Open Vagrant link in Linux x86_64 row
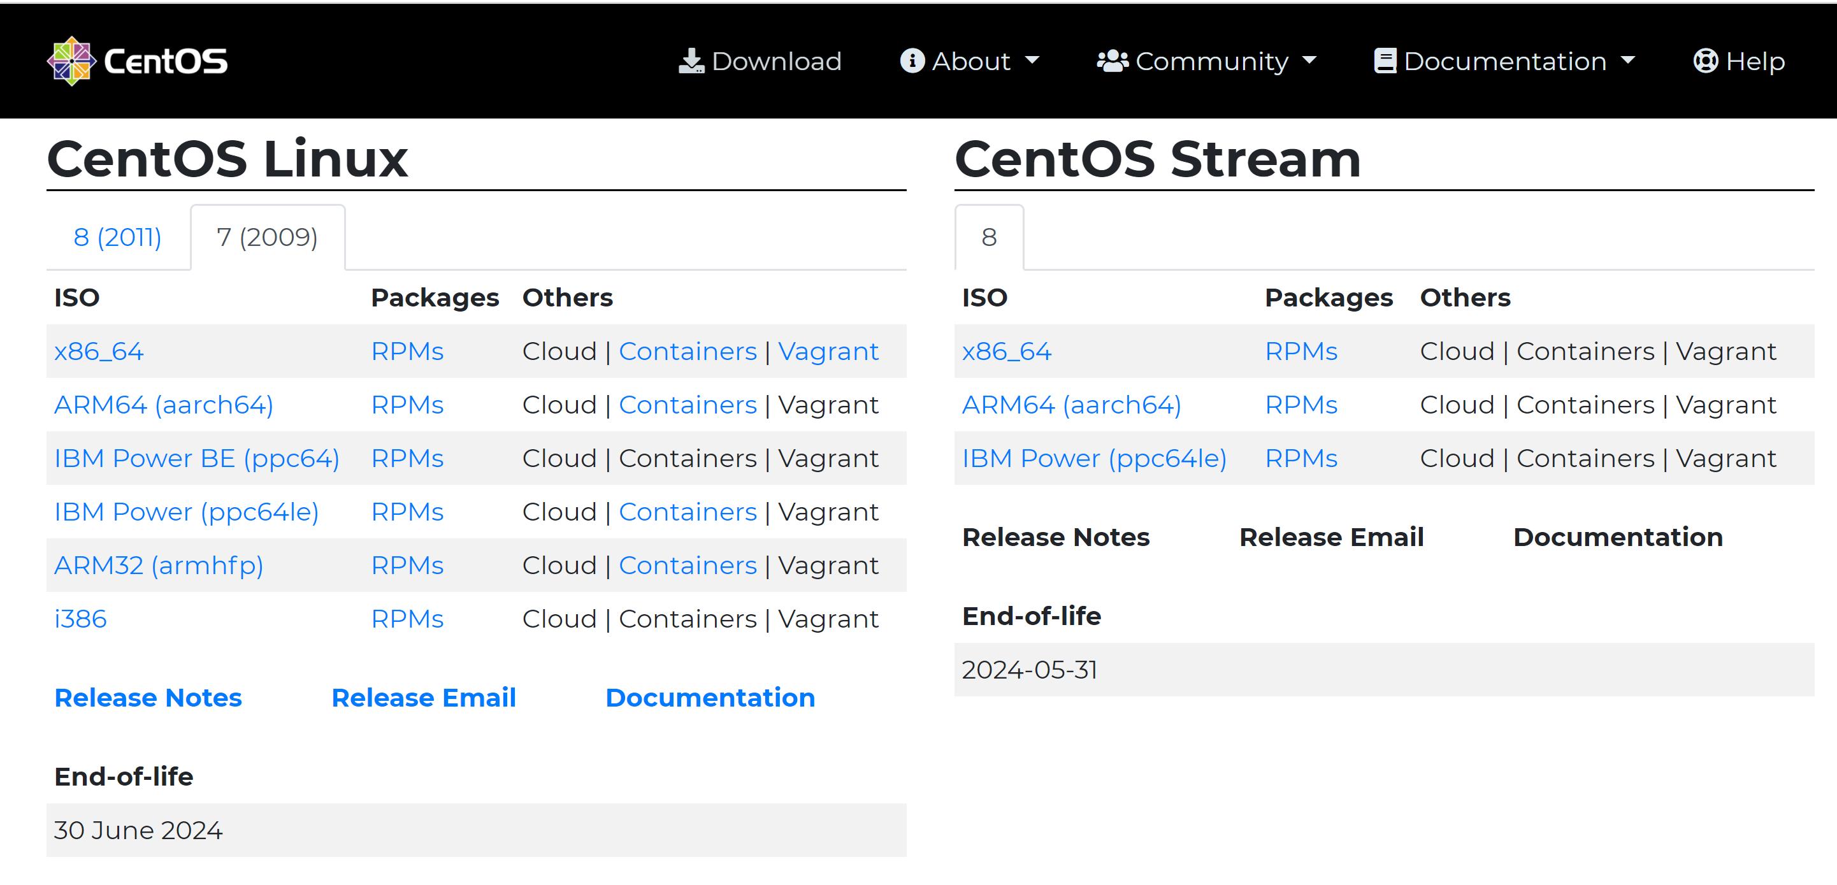The image size is (1837, 885). tap(828, 352)
